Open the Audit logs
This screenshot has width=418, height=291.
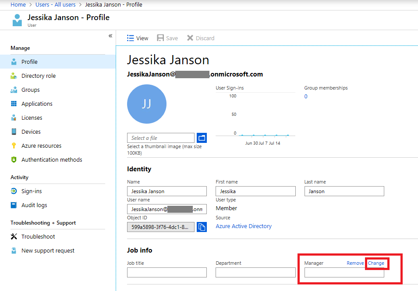(x=35, y=205)
